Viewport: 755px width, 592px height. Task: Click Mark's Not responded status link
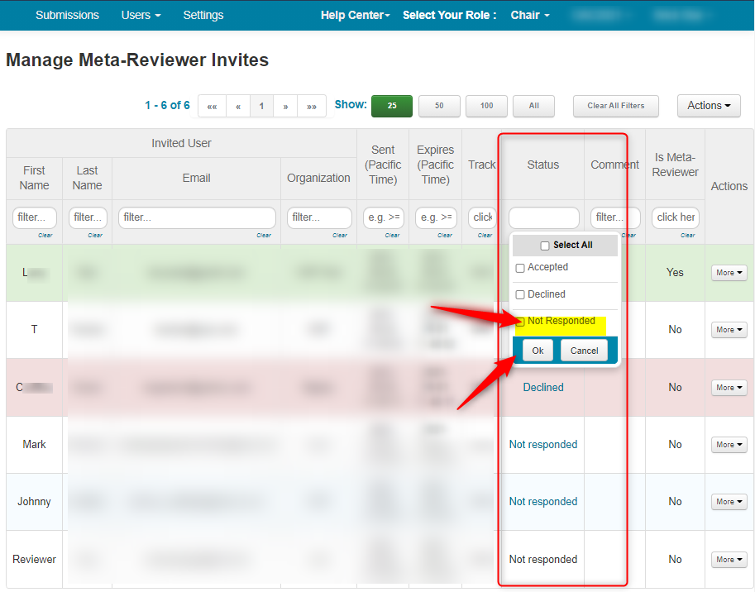(543, 445)
